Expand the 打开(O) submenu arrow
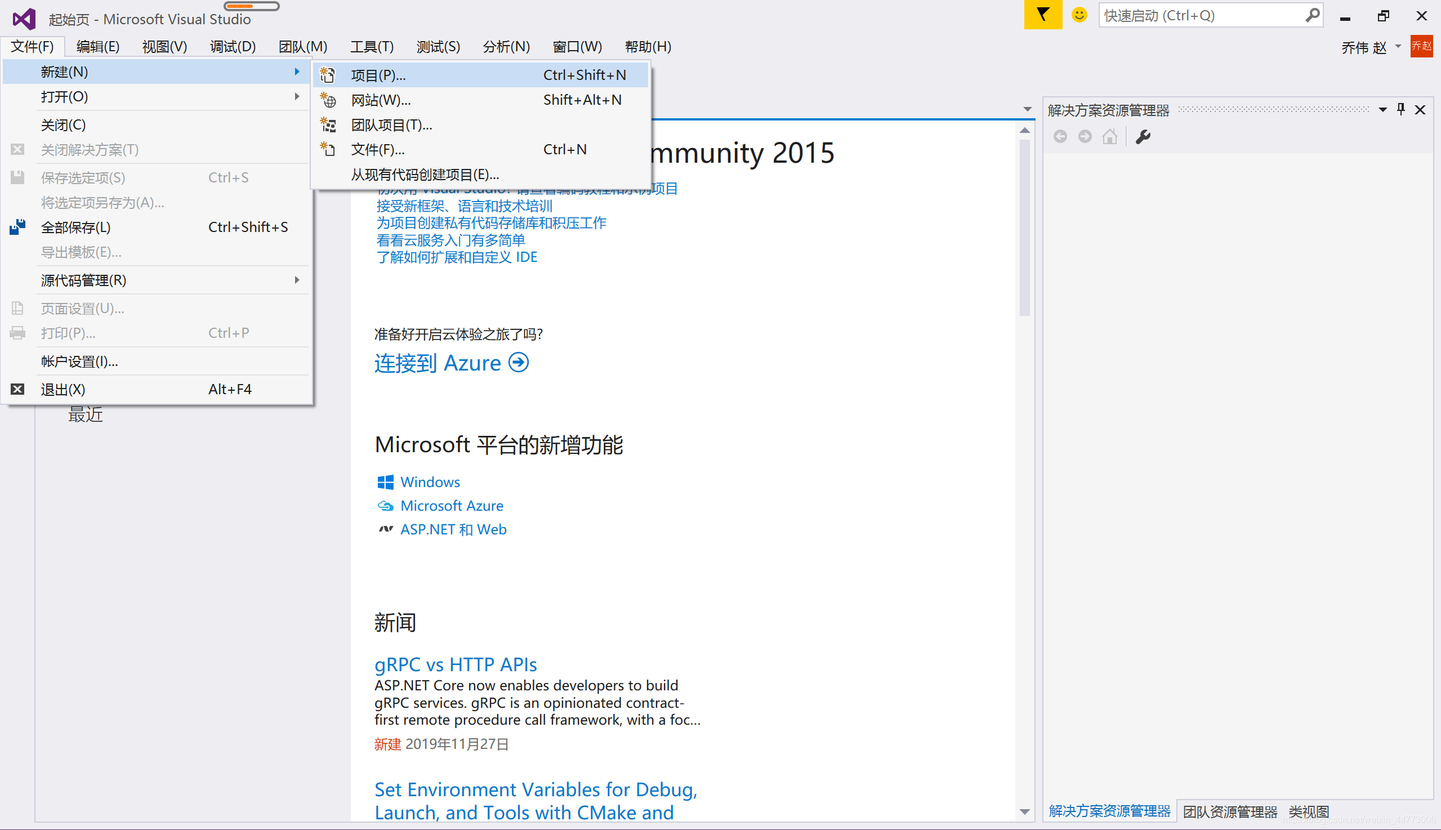The image size is (1441, 830). [x=297, y=96]
